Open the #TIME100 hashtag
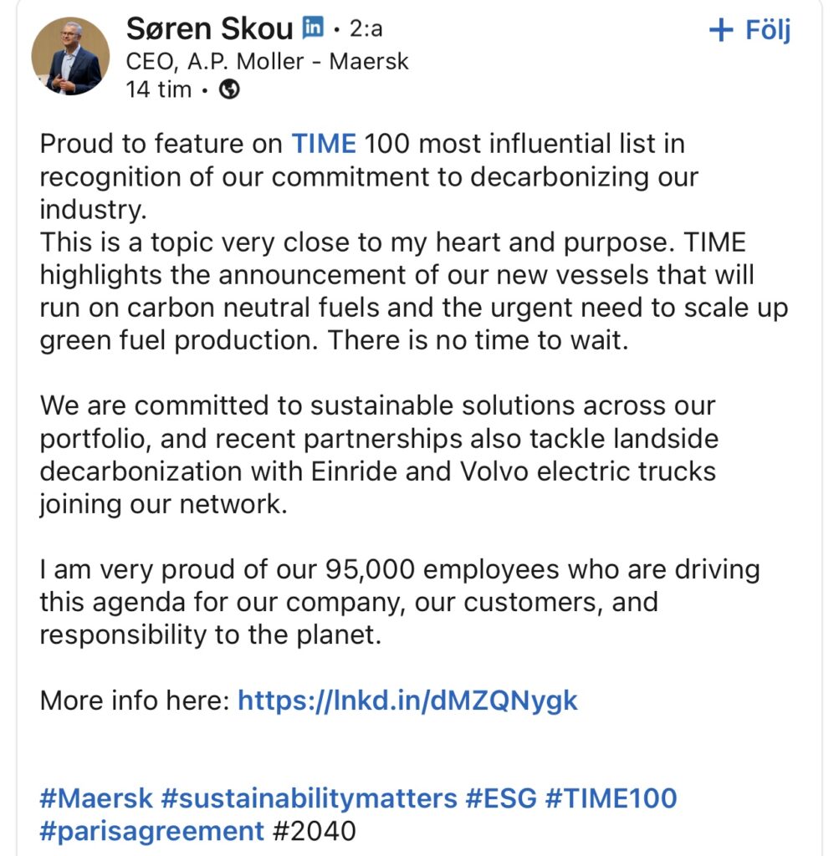 [611, 798]
